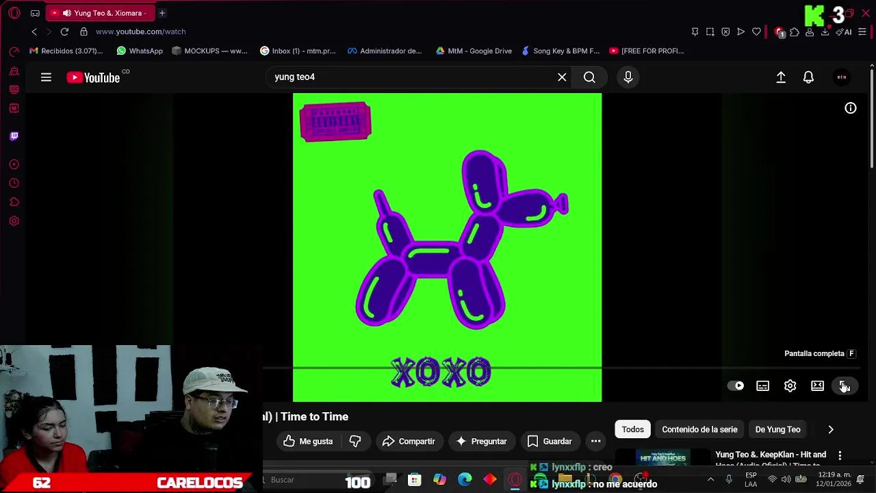Submit search with magnifying glass button
Viewport: 876px width, 493px height.
pyautogui.click(x=589, y=77)
